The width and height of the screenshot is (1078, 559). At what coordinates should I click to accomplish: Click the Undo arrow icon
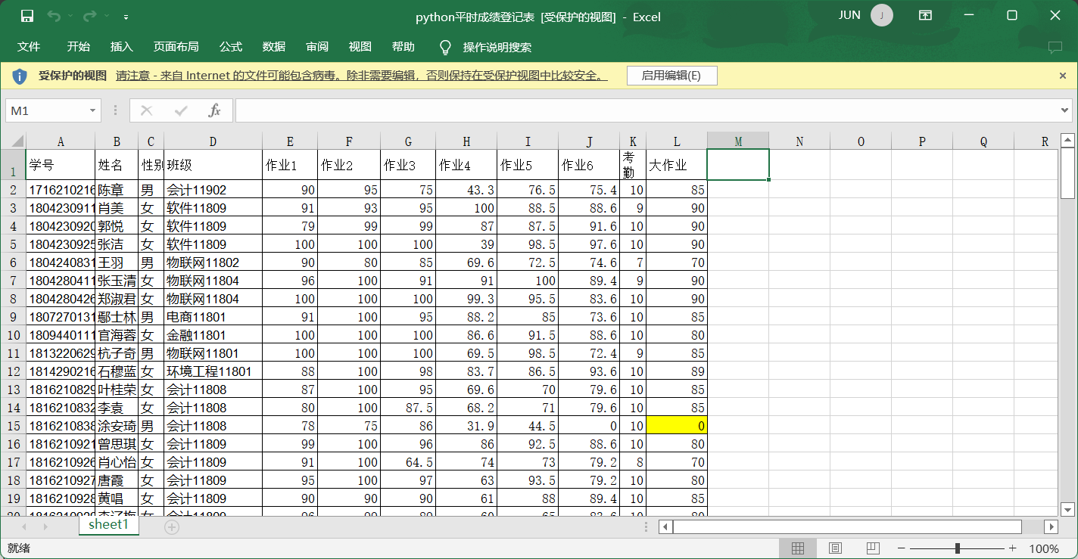(53, 16)
